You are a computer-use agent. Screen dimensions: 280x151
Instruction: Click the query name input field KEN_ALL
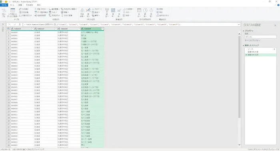(260, 37)
